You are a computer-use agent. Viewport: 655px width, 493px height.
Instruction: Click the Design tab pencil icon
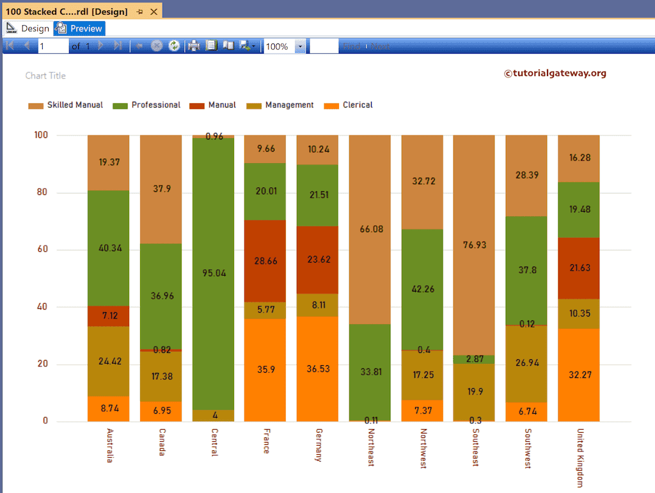coord(12,28)
